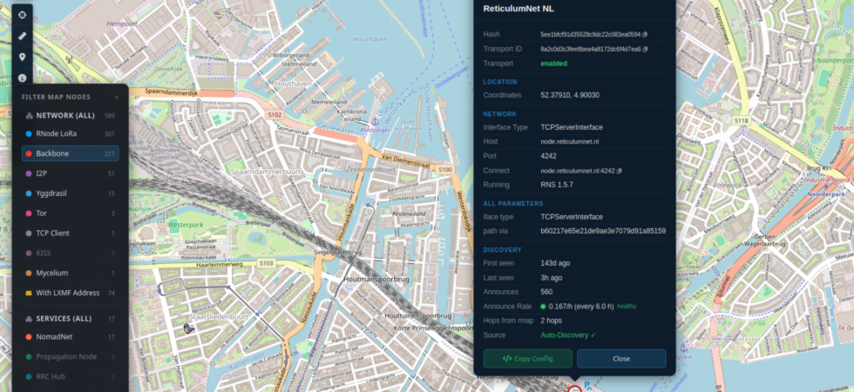
Task: Click the location pin tool
Action: point(23,57)
